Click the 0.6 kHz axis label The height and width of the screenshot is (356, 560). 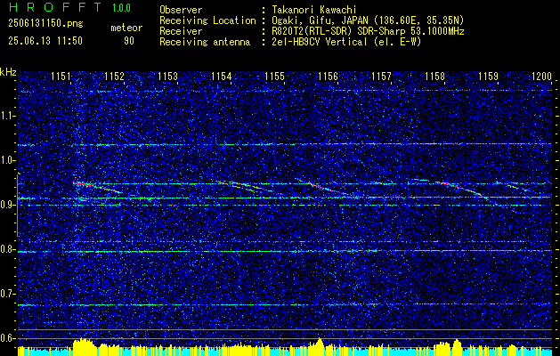click(8, 338)
